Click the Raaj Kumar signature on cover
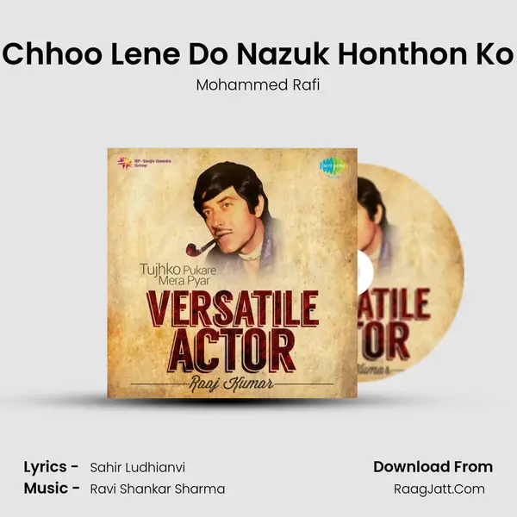Image resolution: width=517 pixels, height=517 pixels. pos(232,383)
